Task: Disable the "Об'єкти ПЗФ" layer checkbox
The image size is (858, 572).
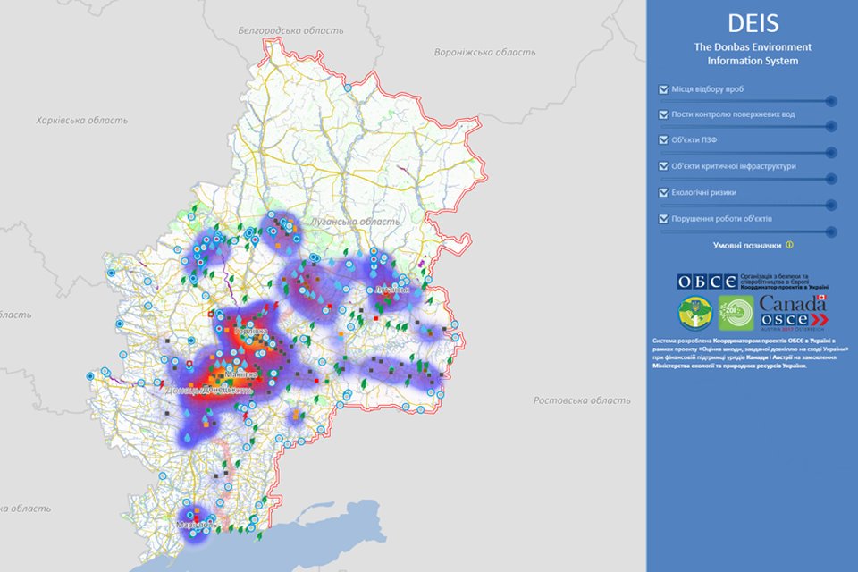Action: 664,140
